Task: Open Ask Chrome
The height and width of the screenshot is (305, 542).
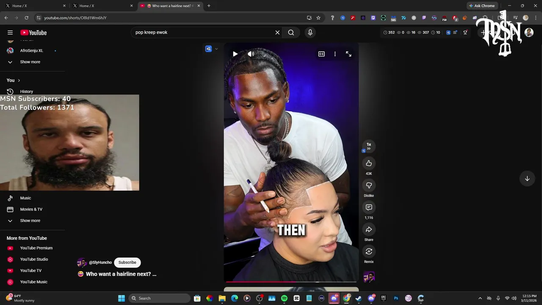Action: tap(482, 6)
